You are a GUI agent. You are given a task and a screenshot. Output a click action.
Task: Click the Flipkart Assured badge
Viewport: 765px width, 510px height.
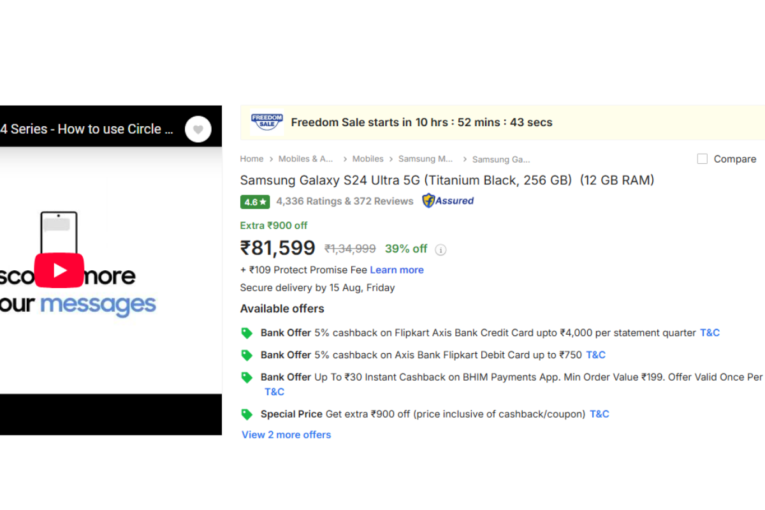448,201
